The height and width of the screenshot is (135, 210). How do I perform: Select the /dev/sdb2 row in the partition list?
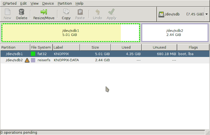pos(105,60)
